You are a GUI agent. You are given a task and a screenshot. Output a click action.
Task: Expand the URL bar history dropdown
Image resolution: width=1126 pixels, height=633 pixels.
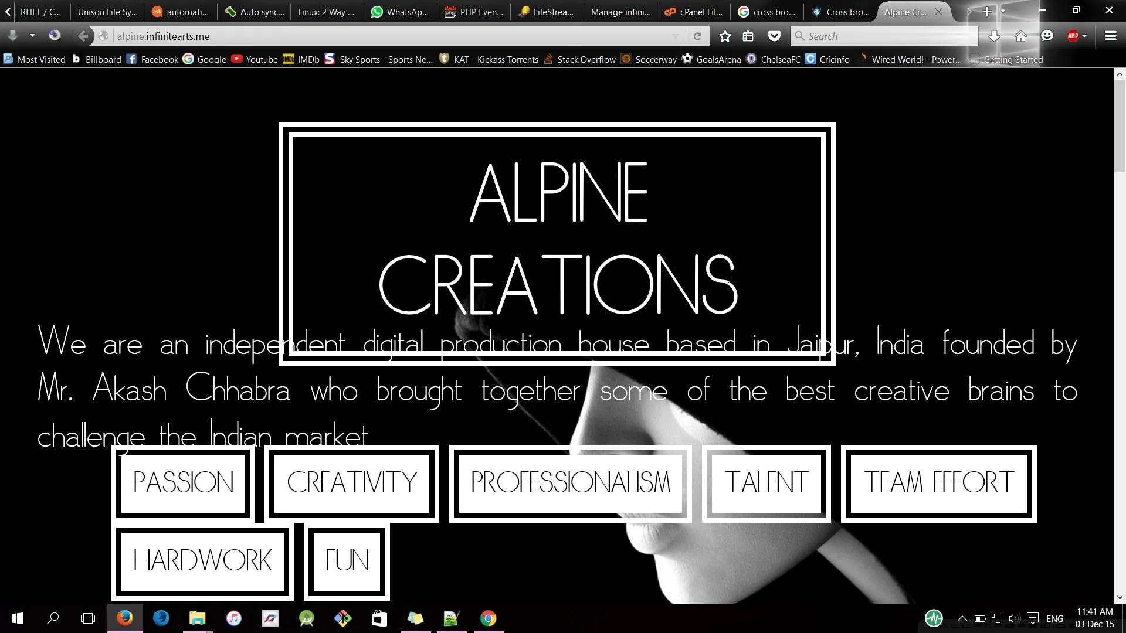coord(676,36)
